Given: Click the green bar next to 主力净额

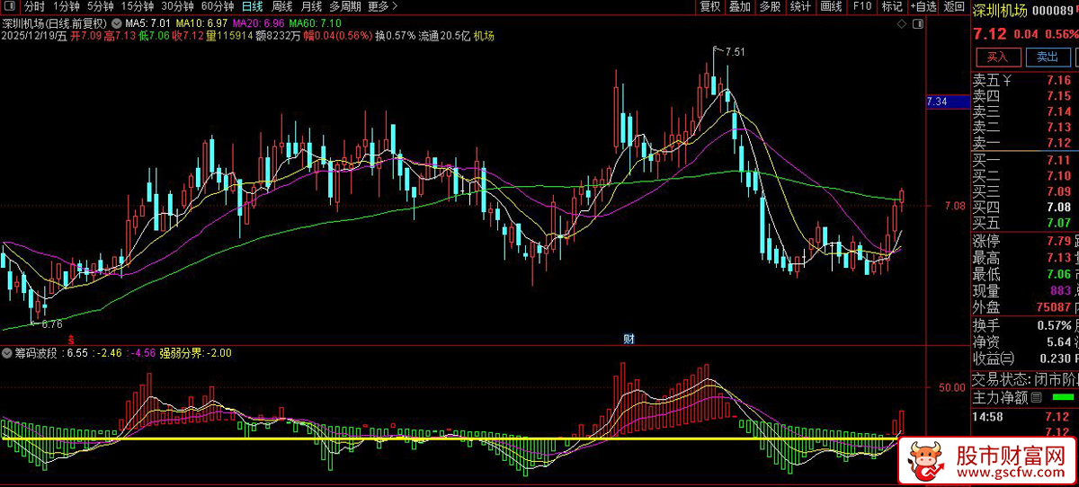Looking at the screenshot, I should [1063, 397].
